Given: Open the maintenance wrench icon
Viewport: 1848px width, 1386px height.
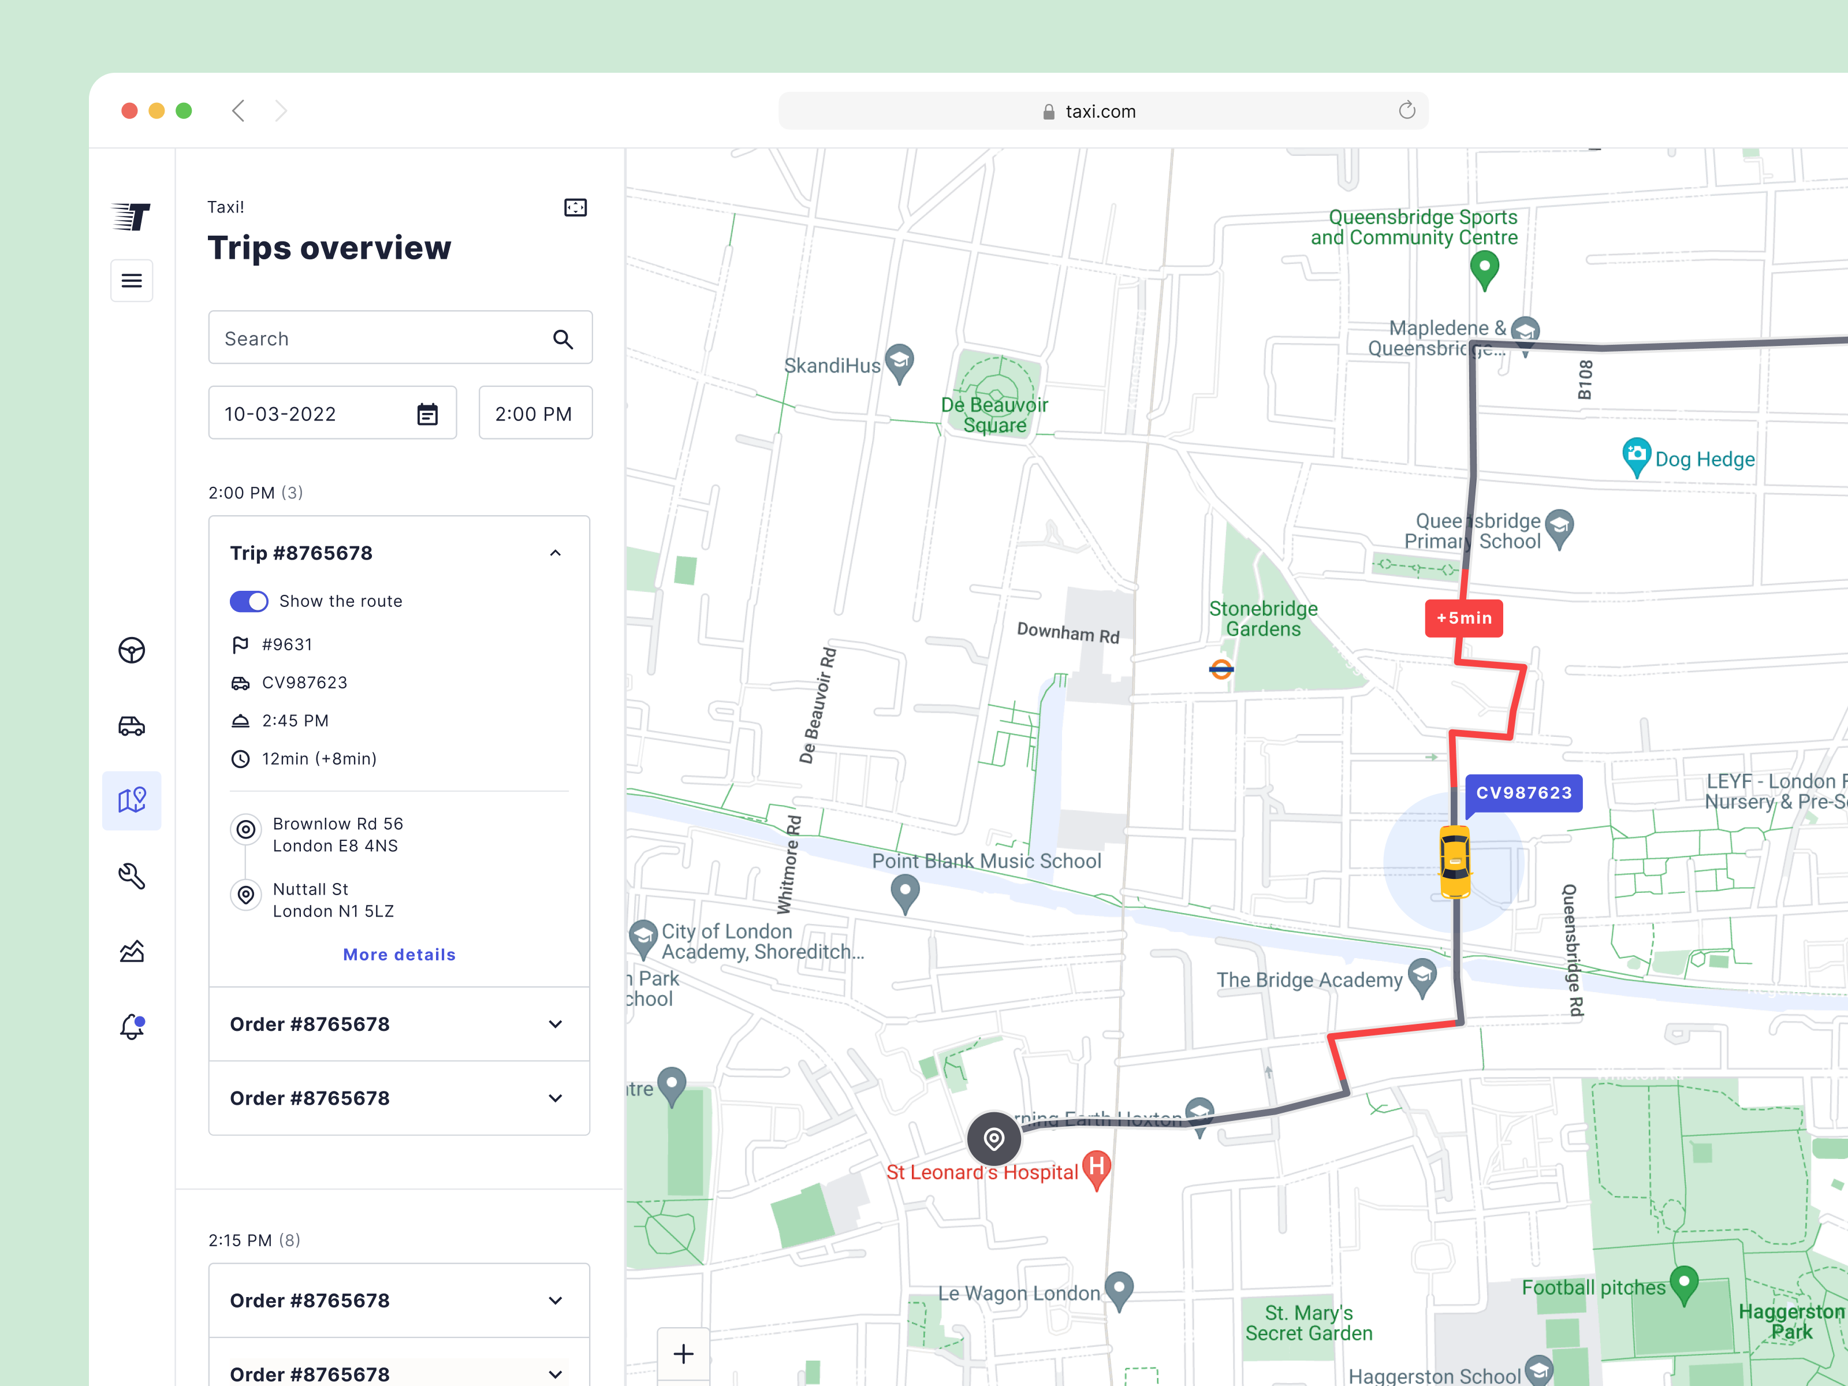Looking at the screenshot, I should pos(131,875).
